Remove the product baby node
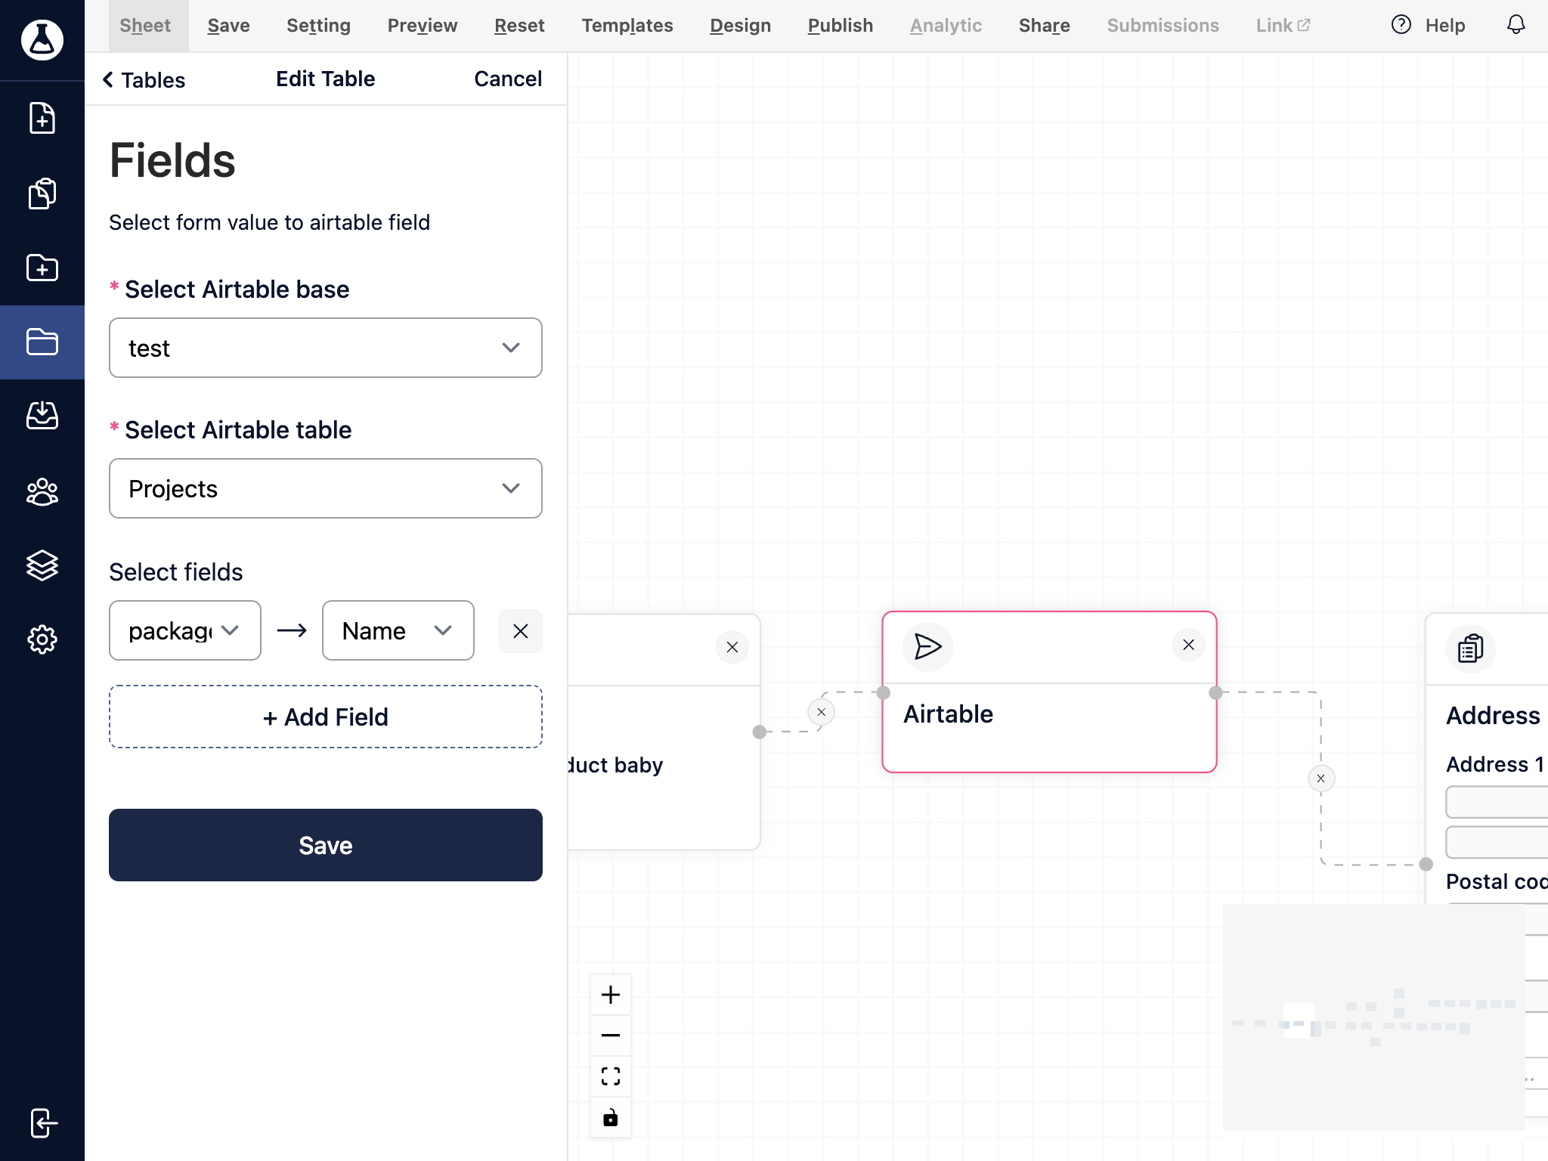1548x1161 pixels. click(x=732, y=647)
